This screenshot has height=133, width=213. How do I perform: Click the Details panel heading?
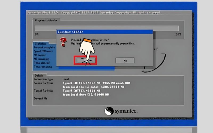click(x=39, y=76)
